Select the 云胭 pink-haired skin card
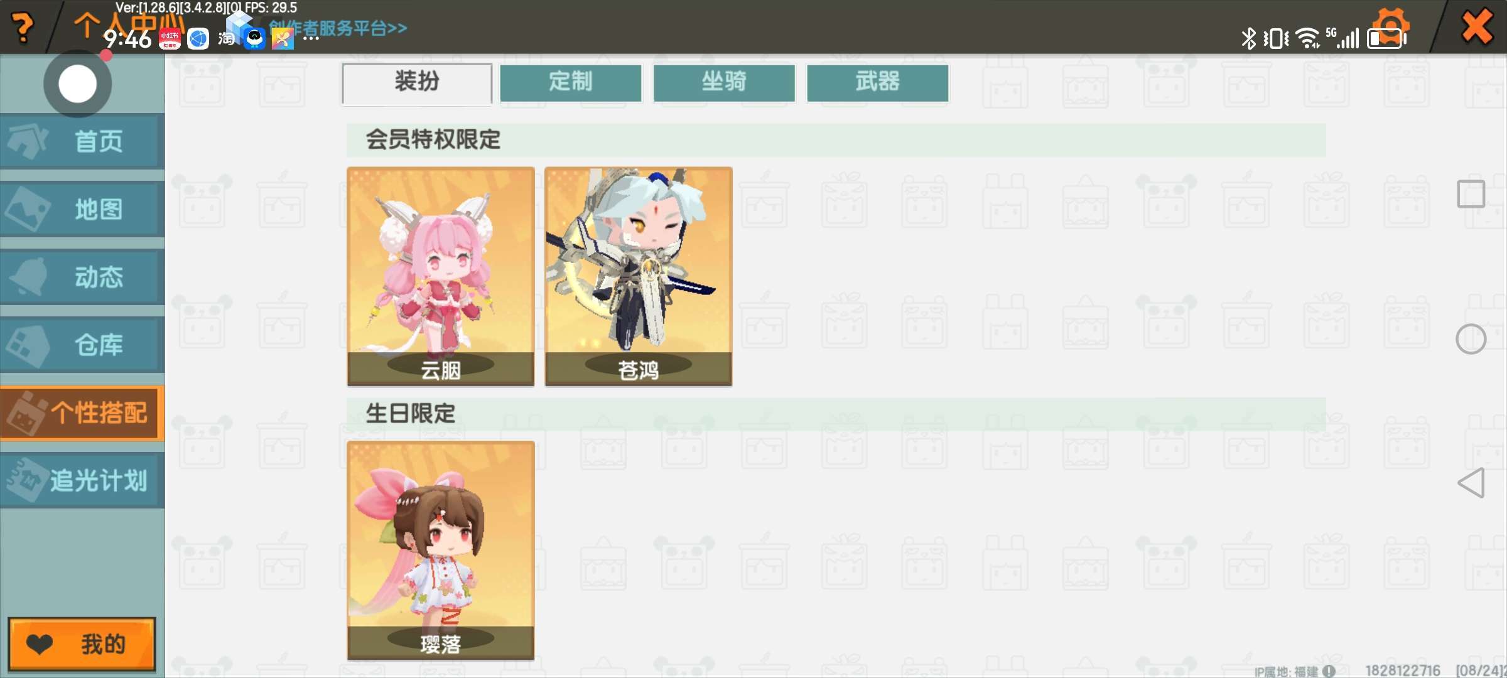The height and width of the screenshot is (678, 1507). [441, 276]
